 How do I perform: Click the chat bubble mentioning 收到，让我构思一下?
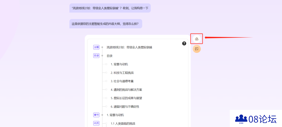tap(110, 8)
